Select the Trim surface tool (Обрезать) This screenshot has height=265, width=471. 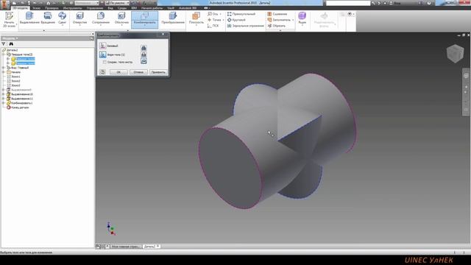click(277, 26)
